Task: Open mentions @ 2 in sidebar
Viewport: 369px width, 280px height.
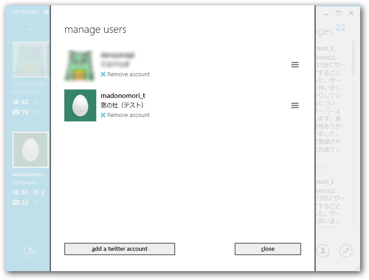Action: [x=39, y=192]
